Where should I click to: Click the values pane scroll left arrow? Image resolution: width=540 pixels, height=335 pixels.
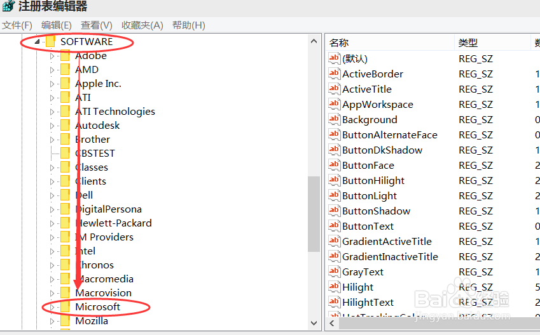(332, 324)
